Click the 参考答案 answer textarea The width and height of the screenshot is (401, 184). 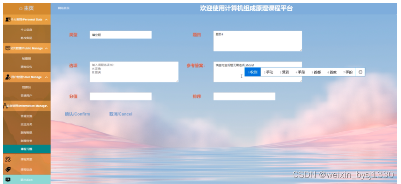click(x=258, y=72)
